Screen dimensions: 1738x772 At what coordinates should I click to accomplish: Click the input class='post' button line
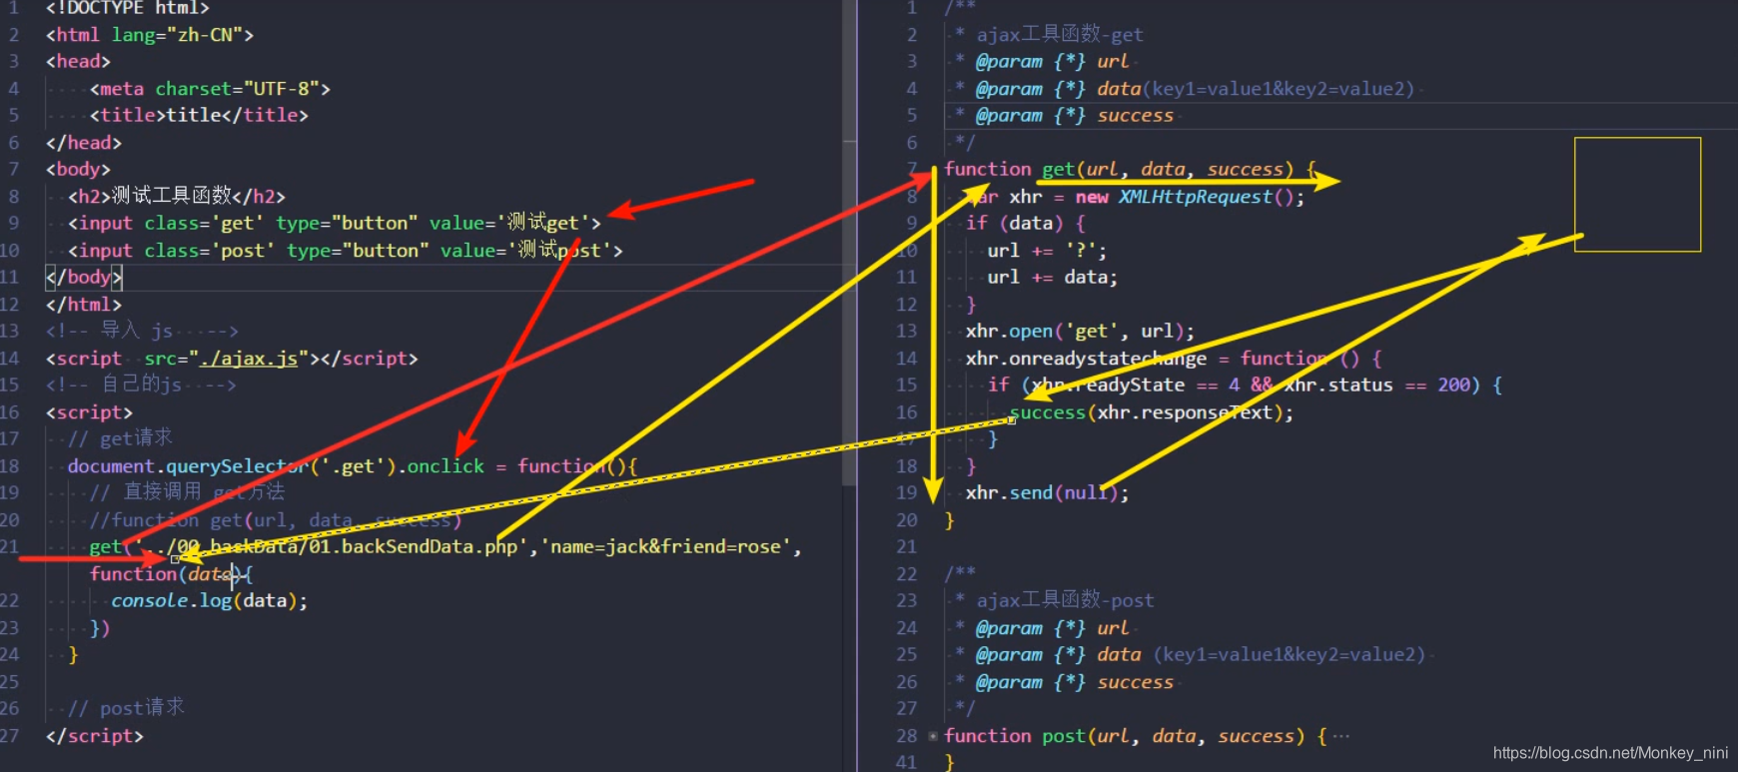tap(346, 251)
